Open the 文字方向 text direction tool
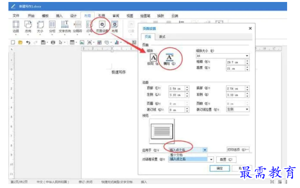 click(64, 27)
